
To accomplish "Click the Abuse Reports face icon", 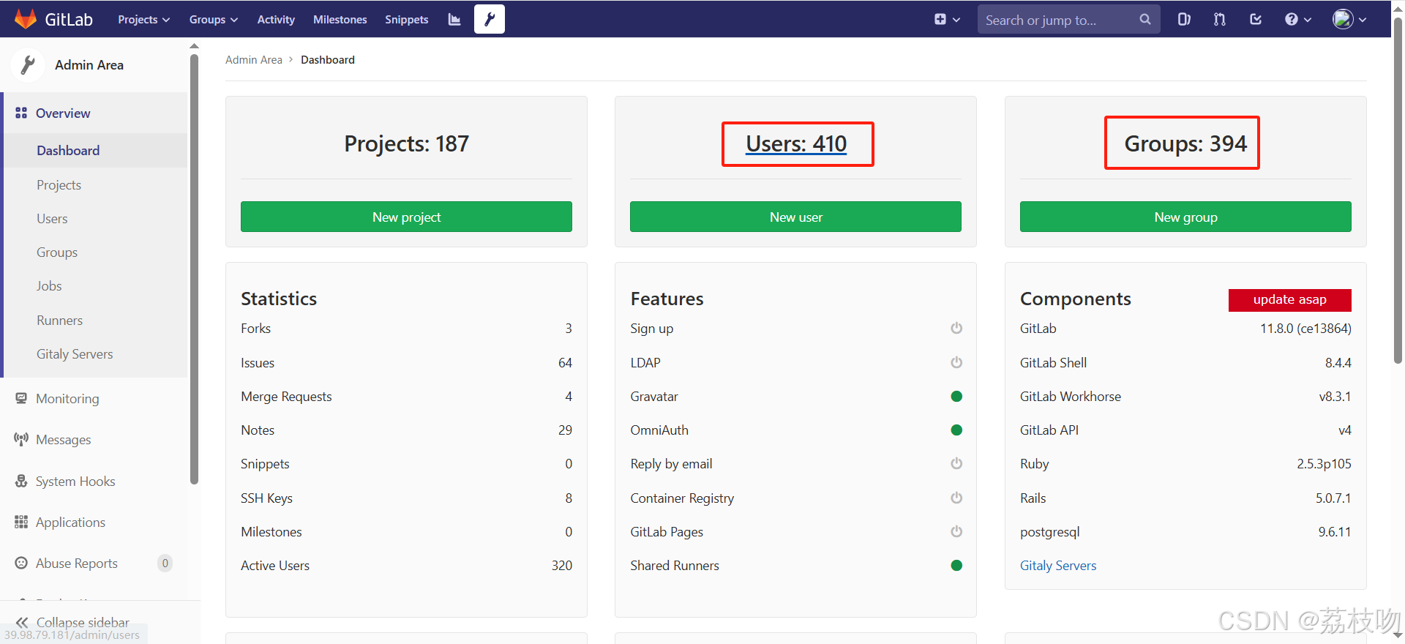I will tap(21, 563).
